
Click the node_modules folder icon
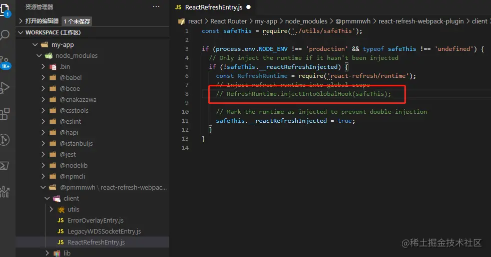[x=49, y=56]
